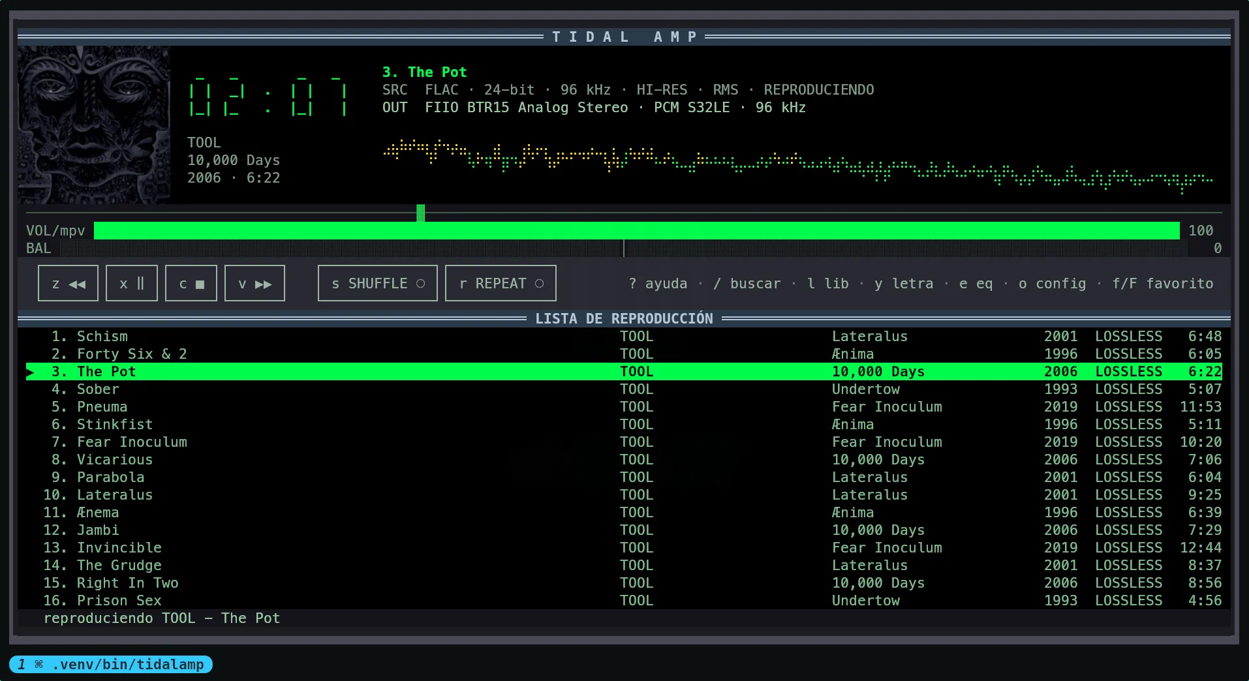
Task: Select track 10. Lateralus
Action: [x=624, y=494]
